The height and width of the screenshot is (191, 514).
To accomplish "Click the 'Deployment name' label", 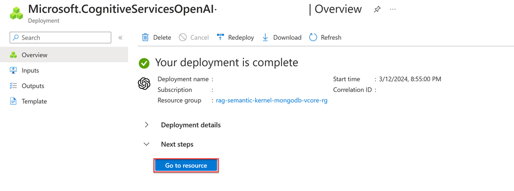I will pos(183,79).
